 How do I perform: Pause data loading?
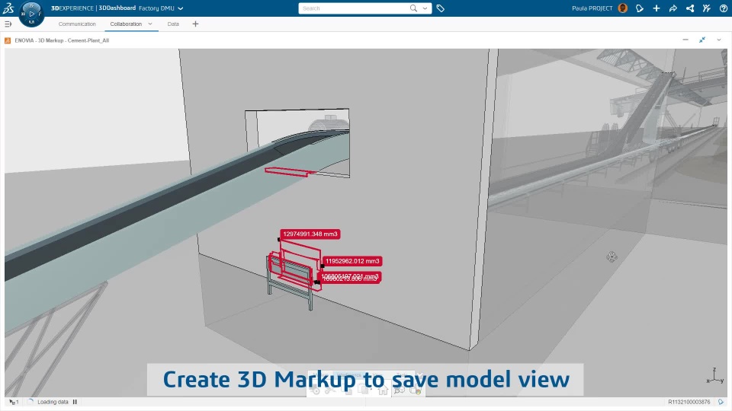coord(75,402)
